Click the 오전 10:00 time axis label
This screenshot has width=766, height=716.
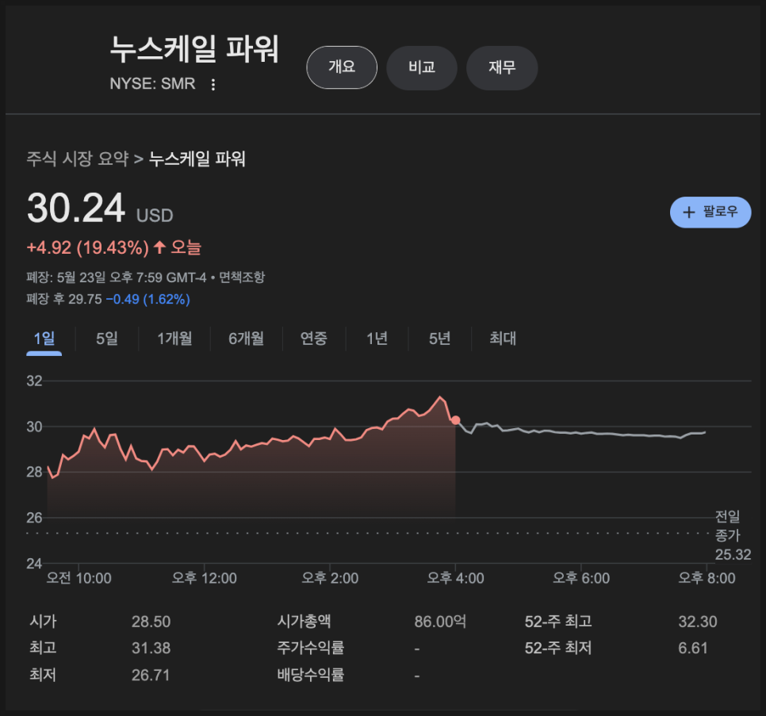79,578
